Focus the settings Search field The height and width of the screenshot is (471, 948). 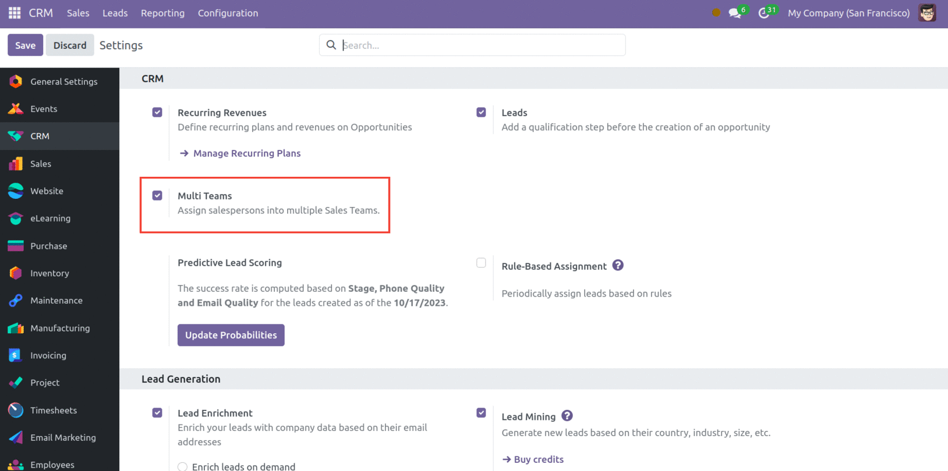tap(472, 45)
